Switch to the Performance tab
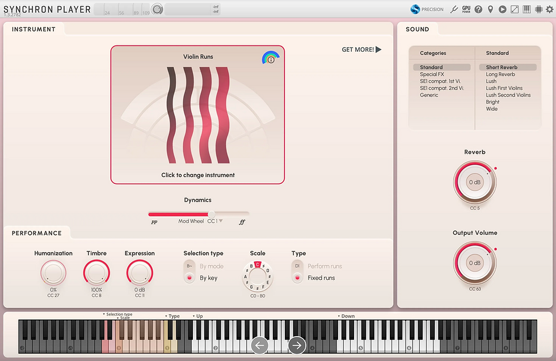556x361 pixels. tap(37, 233)
